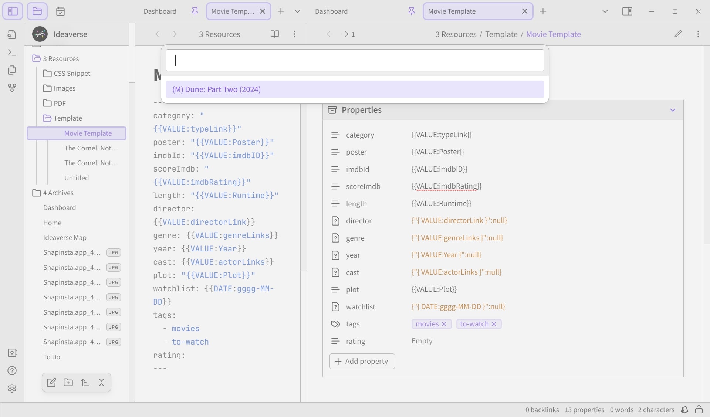Expand the Images folder
Viewport: 710px width, 417px height.
(x=59, y=88)
